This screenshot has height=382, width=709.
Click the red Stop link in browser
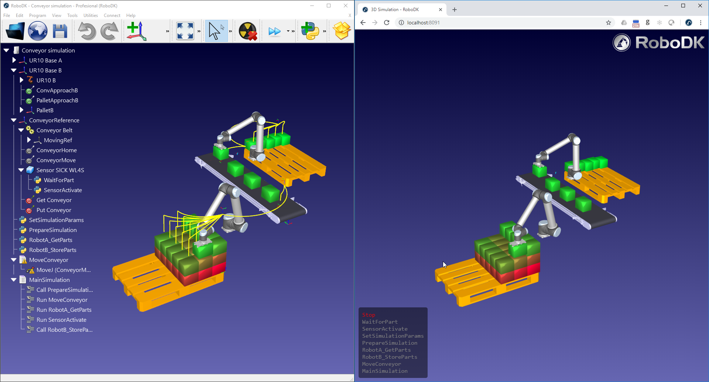pyautogui.click(x=369, y=315)
